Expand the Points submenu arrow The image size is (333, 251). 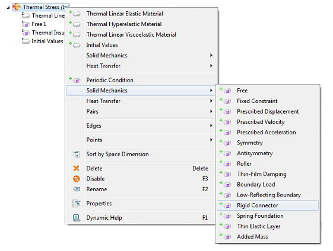[x=211, y=140]
